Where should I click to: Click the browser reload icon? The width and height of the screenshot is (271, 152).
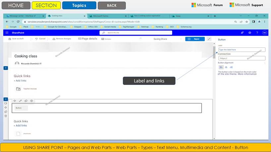click(x=18, y=22)
